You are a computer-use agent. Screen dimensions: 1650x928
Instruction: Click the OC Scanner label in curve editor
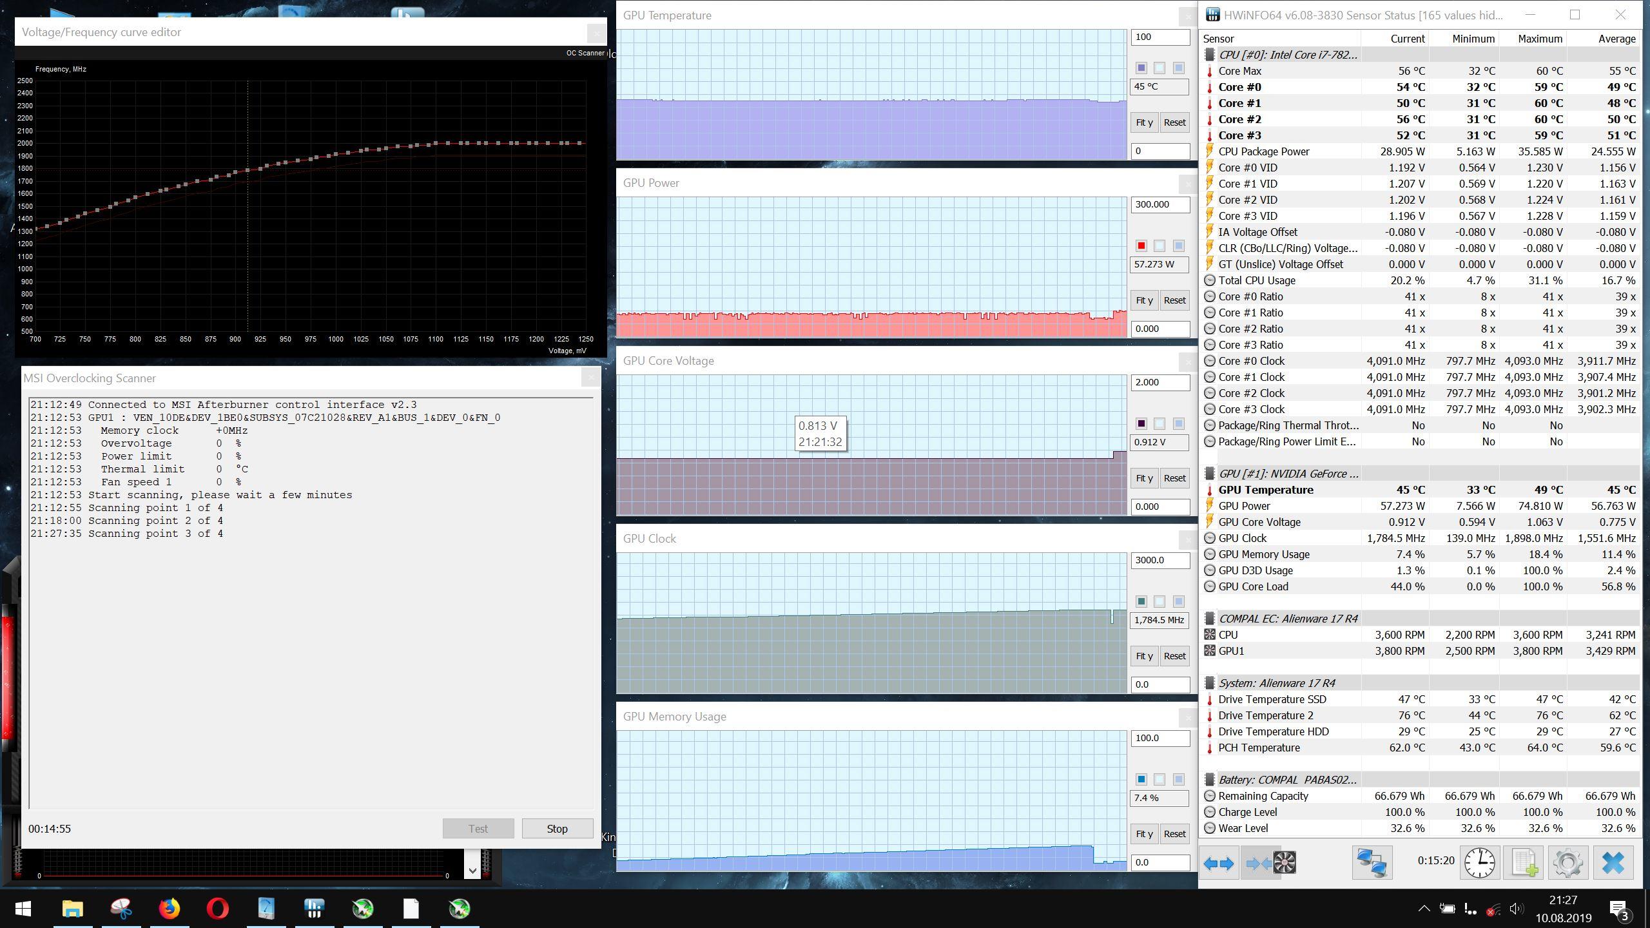pos(585,53)
